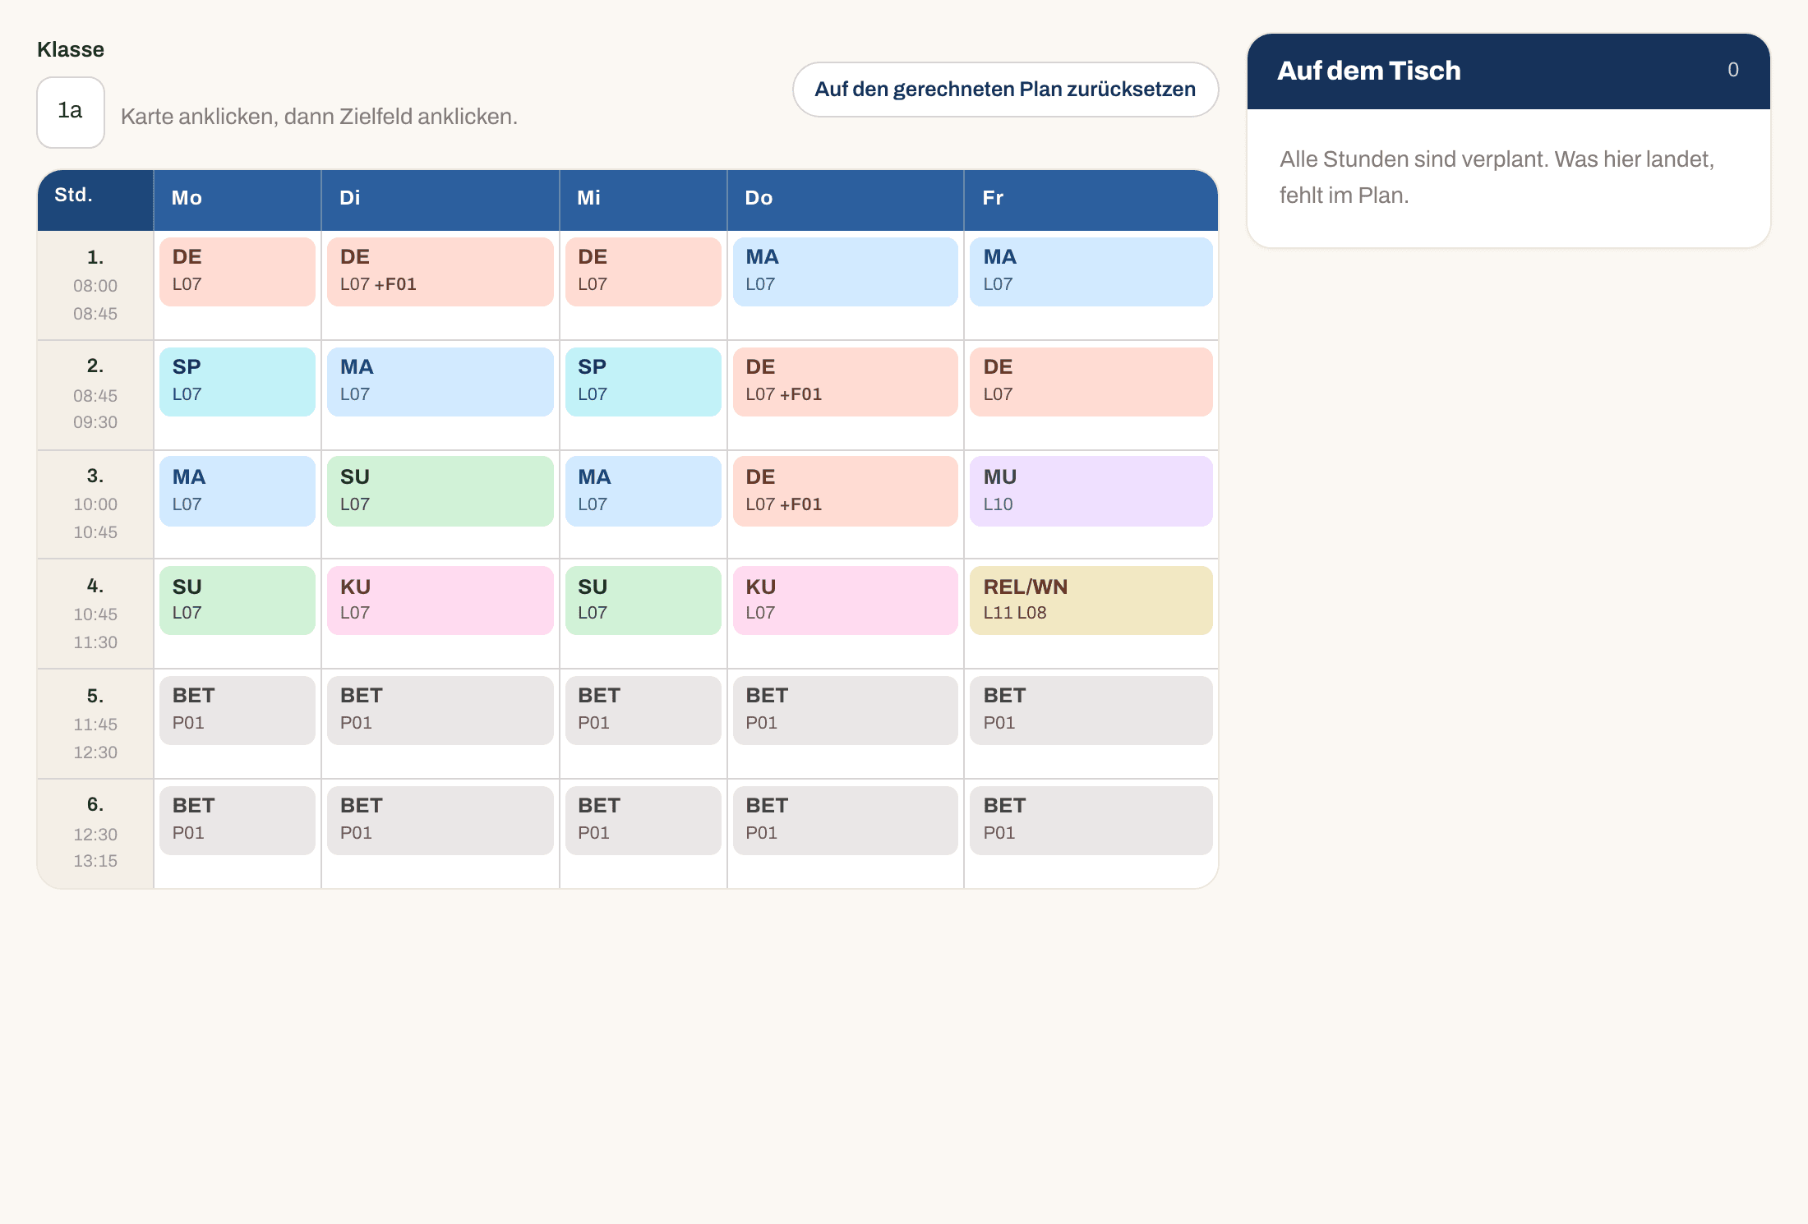The image size is (1808, 1224).
Task: Select Wednesday period 4 SU card
Action: click(x=643, y=600)
